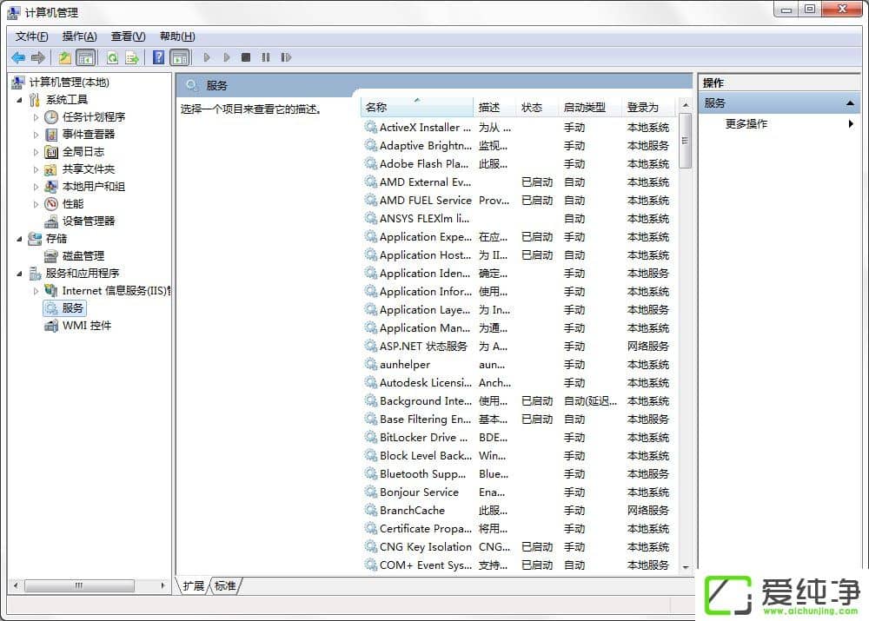
Task: Open the 查看(V) menu
Action: tap(126, 36)
